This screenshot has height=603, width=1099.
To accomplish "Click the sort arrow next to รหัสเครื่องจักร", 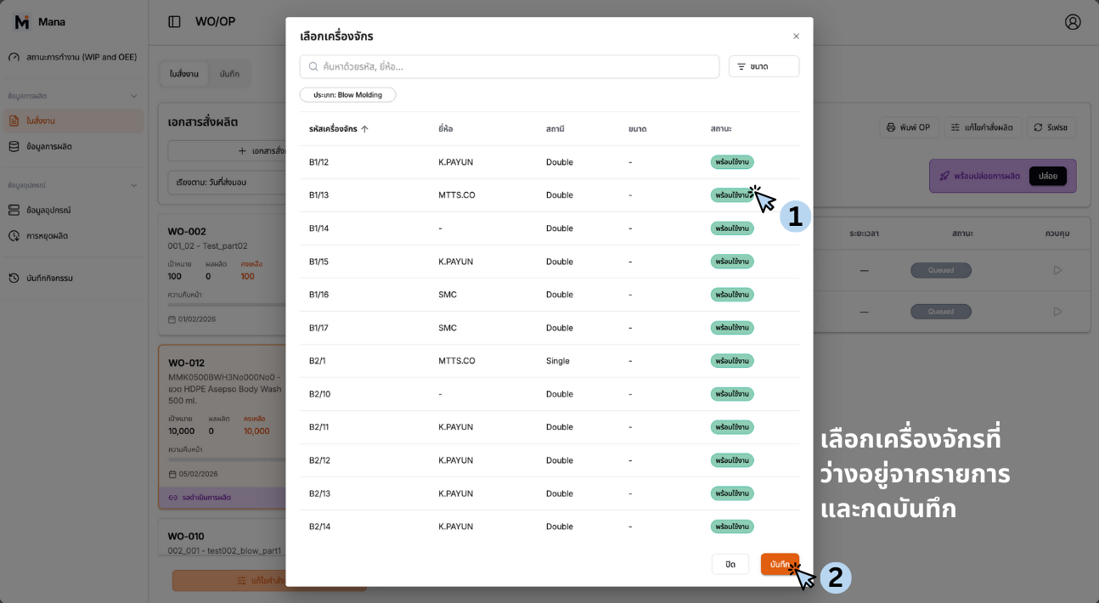I will (x=365, y=129).
